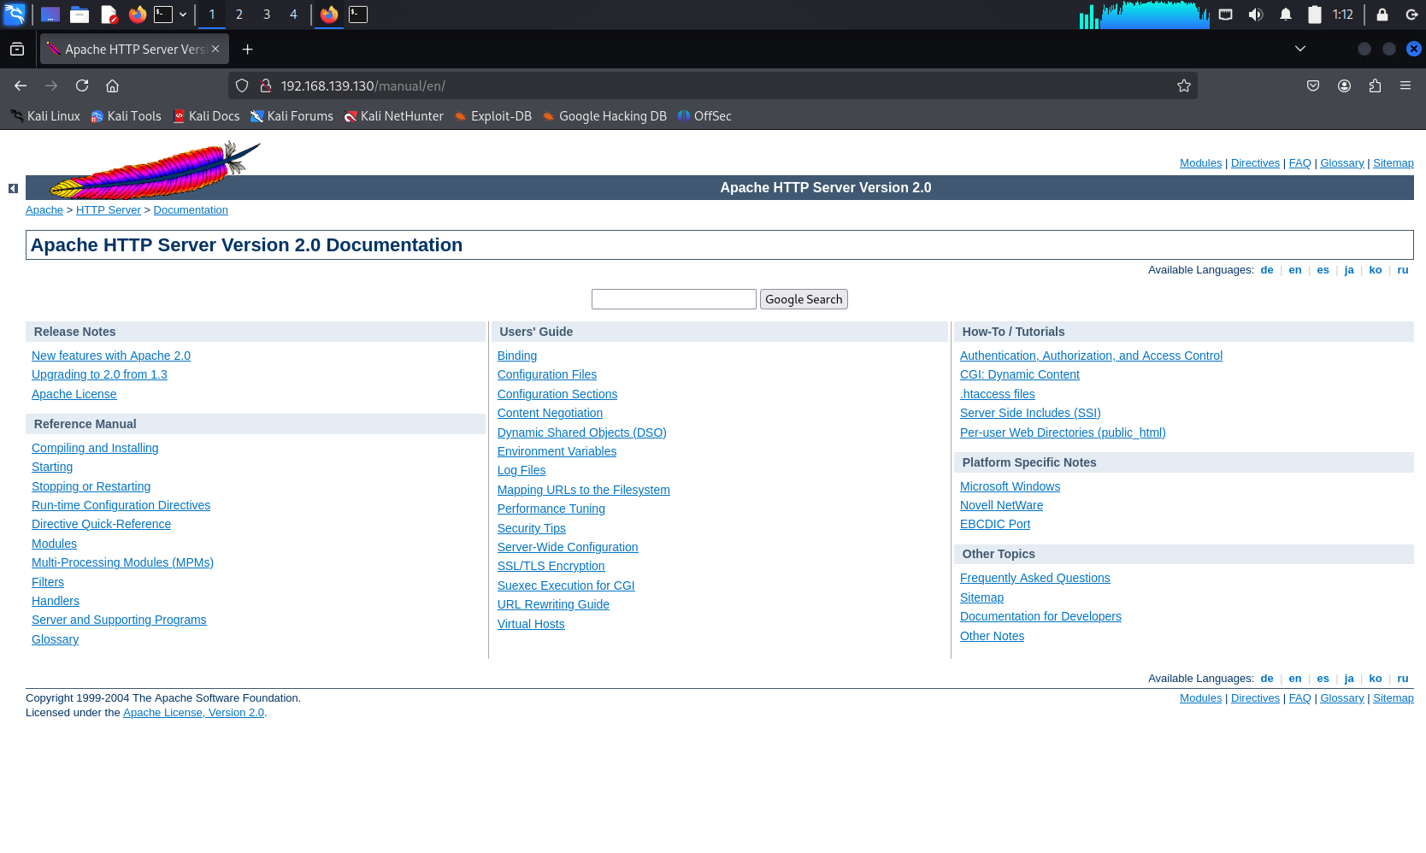Open Multi-Processing Modules (MPMs) link
Screen dimensions: 1426x853
coord(122,562)
